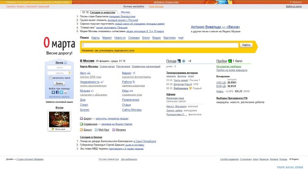This screenshot has width=308, height=173.
Task: Open the 'Студия Артемия Лебедева' footer link
Action: click(x=30, y=159)
